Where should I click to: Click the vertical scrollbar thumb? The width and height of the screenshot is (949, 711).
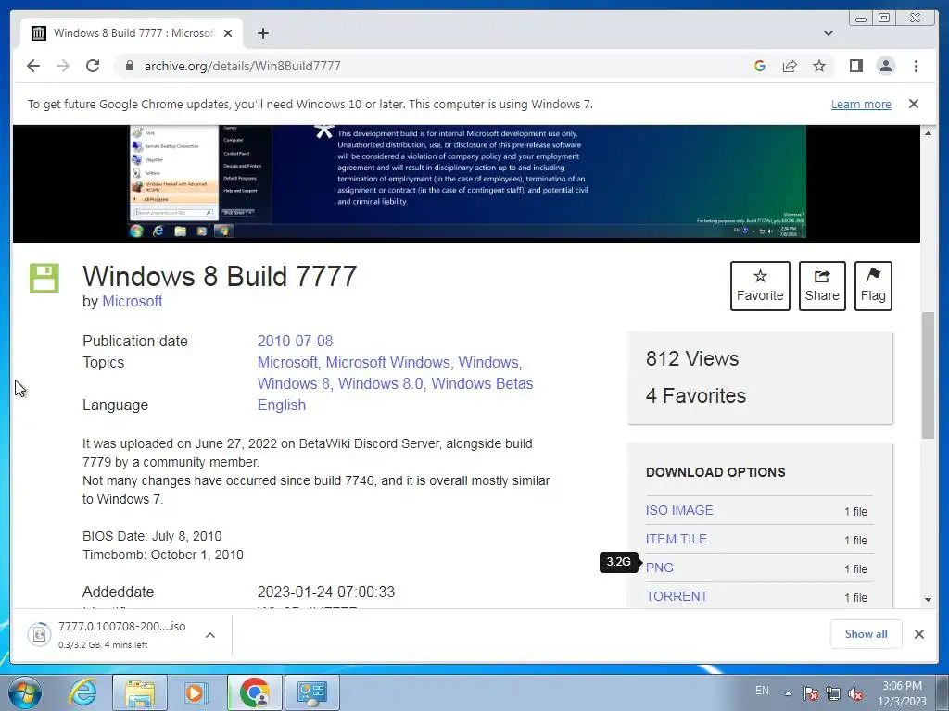928,375
